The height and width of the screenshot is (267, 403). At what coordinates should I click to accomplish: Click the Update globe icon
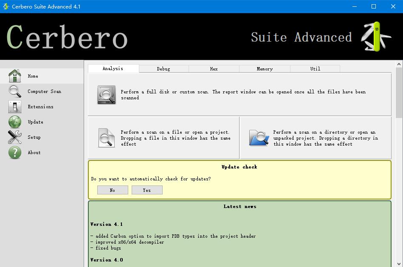[x=14, y=122]
